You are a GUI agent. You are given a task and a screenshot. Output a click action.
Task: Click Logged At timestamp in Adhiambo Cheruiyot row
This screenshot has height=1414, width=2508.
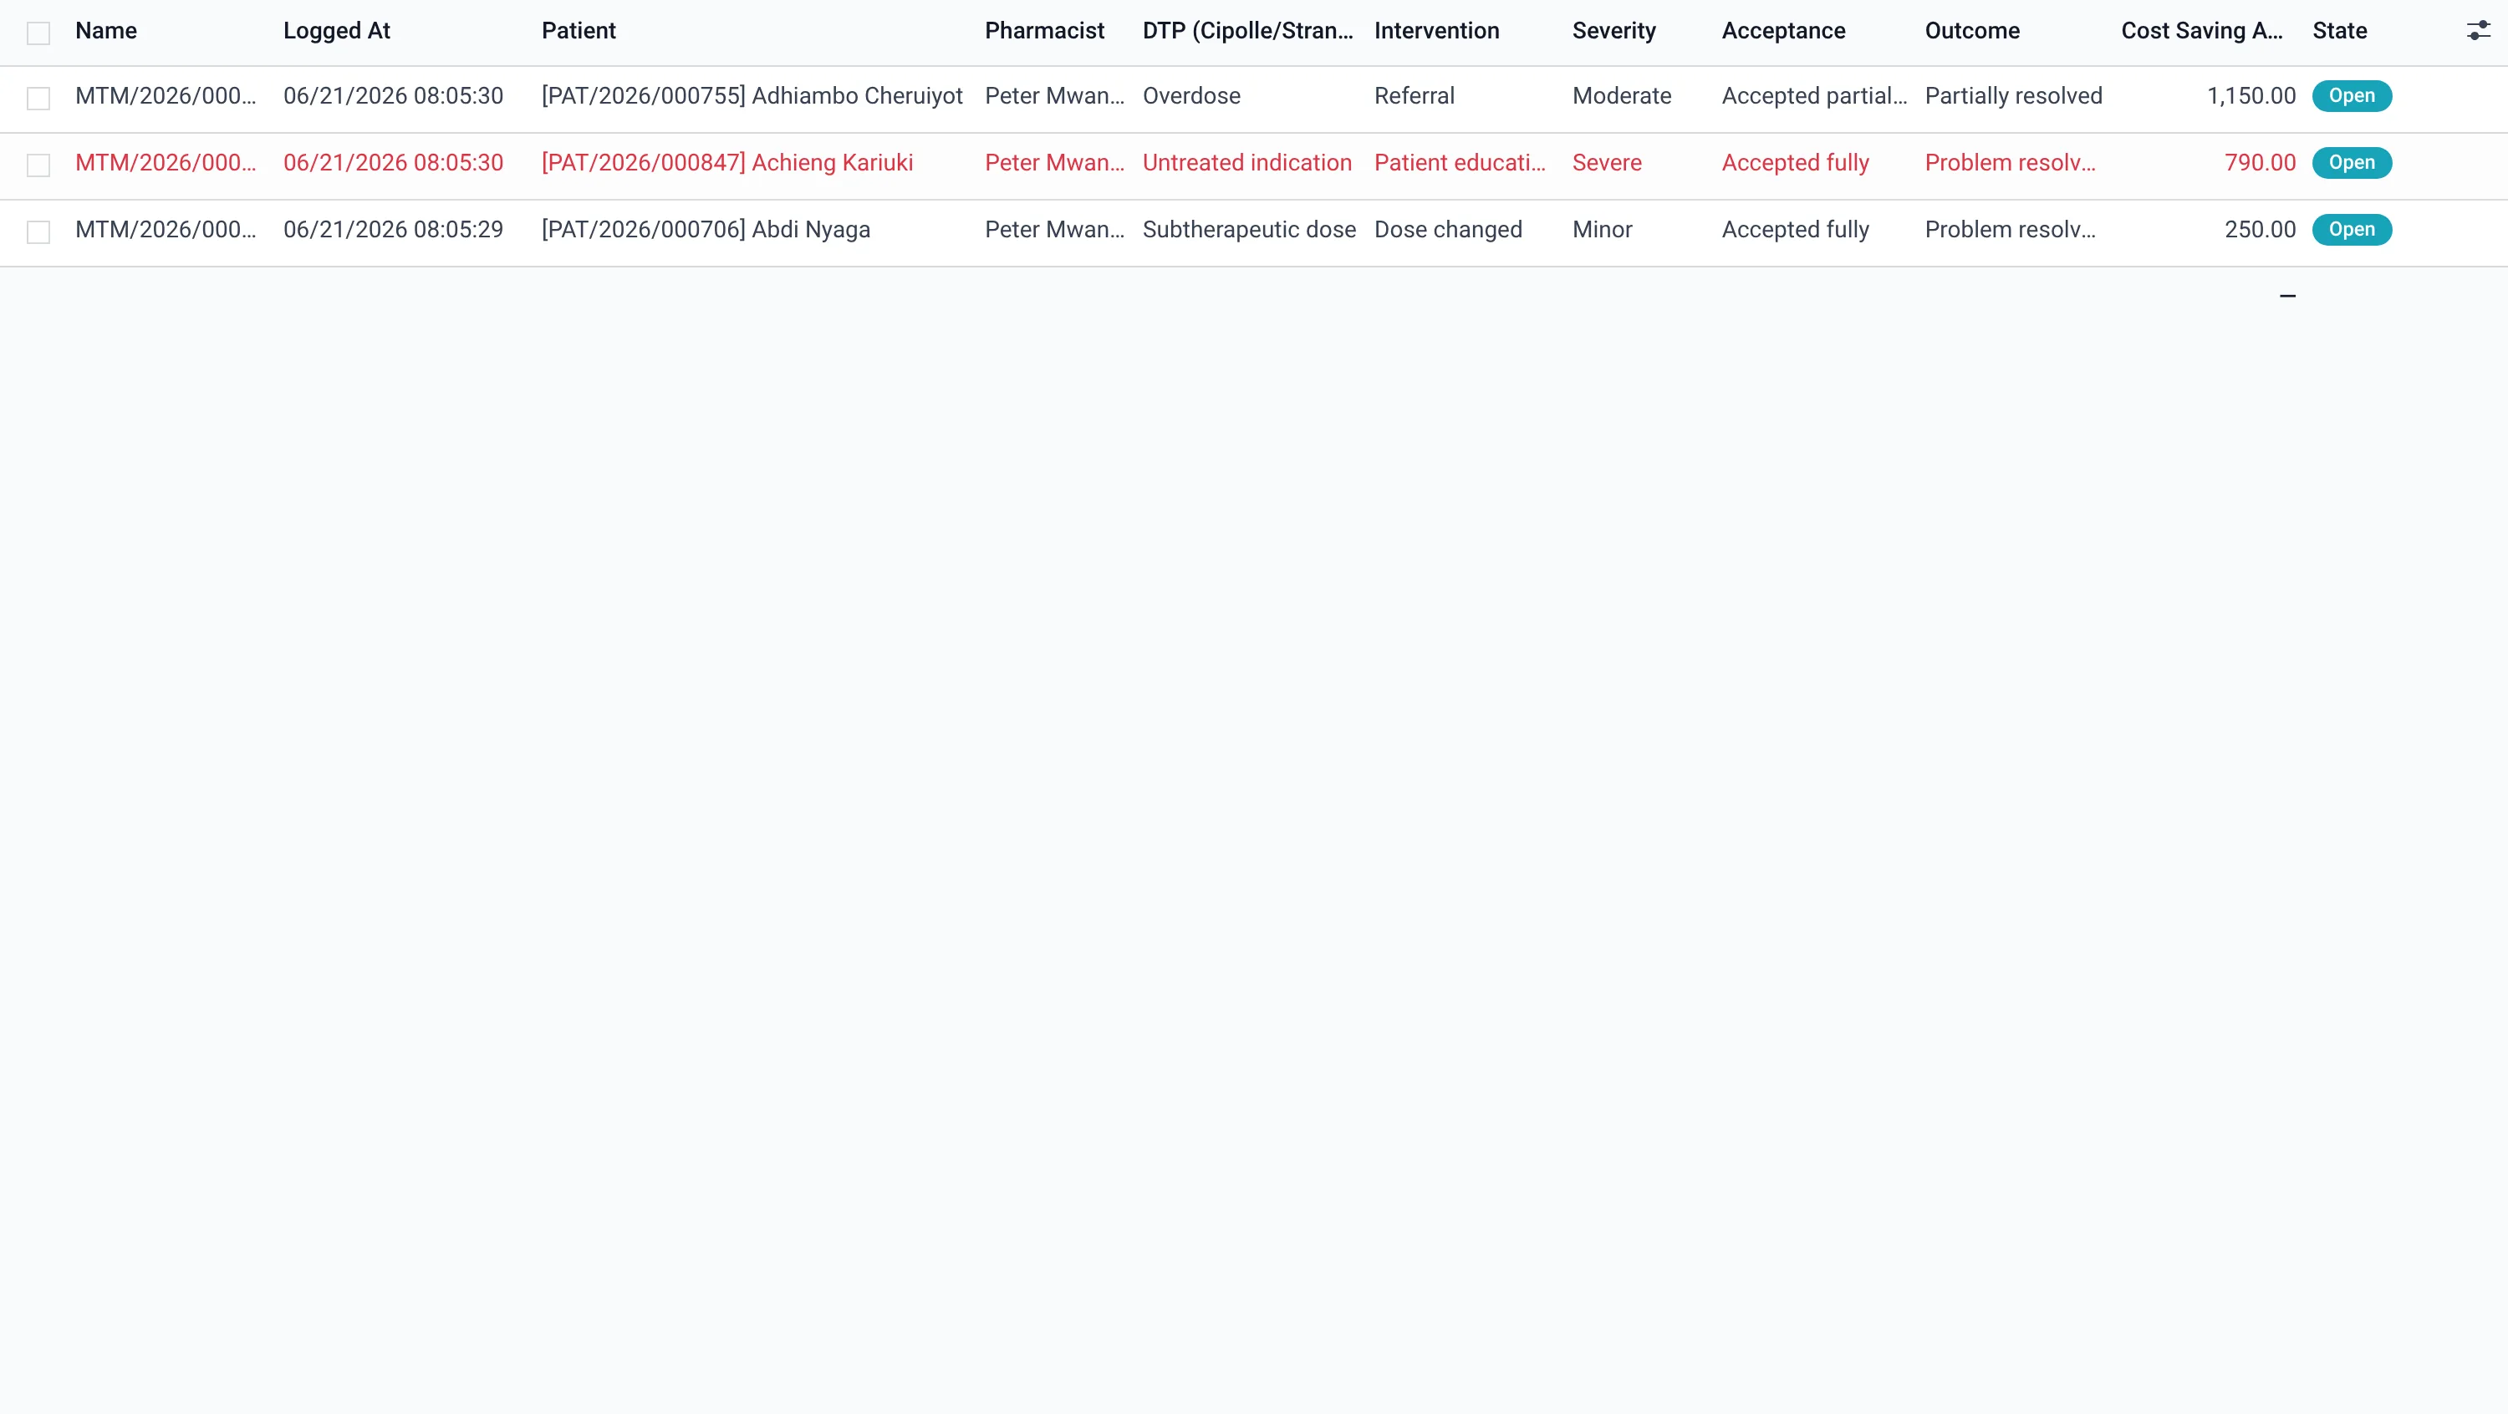pos(393,96)
